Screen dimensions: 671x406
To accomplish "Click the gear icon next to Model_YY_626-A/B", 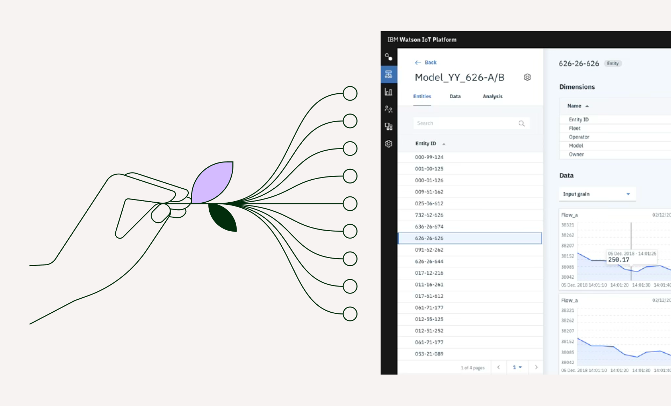I will point(527,77).
